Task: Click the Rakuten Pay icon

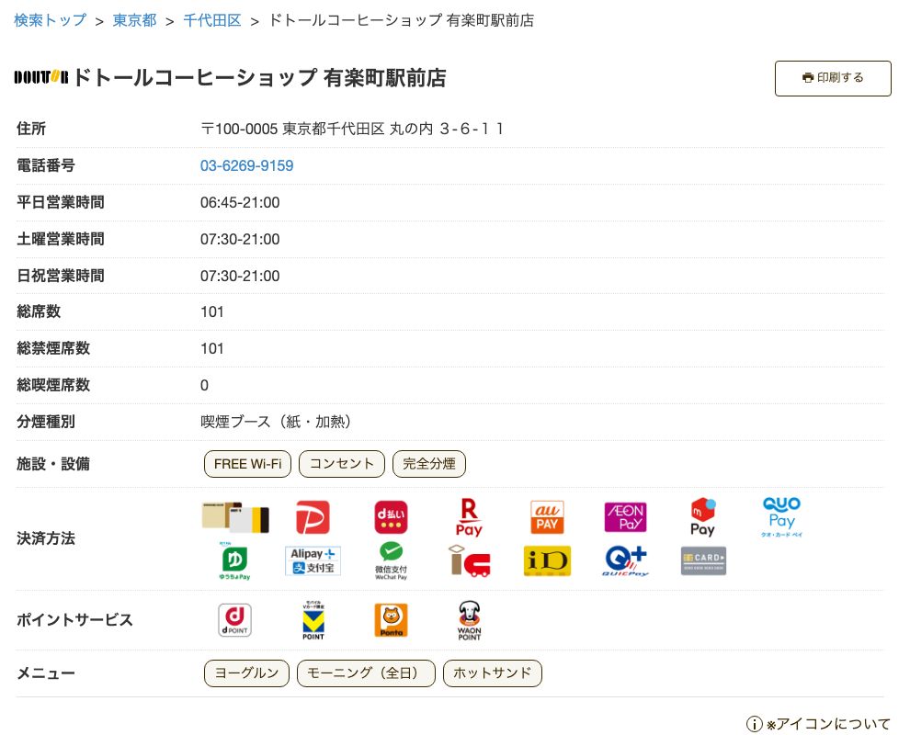Action: [469, 517]
